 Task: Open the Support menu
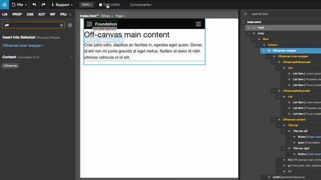click(x=62, y=4)
